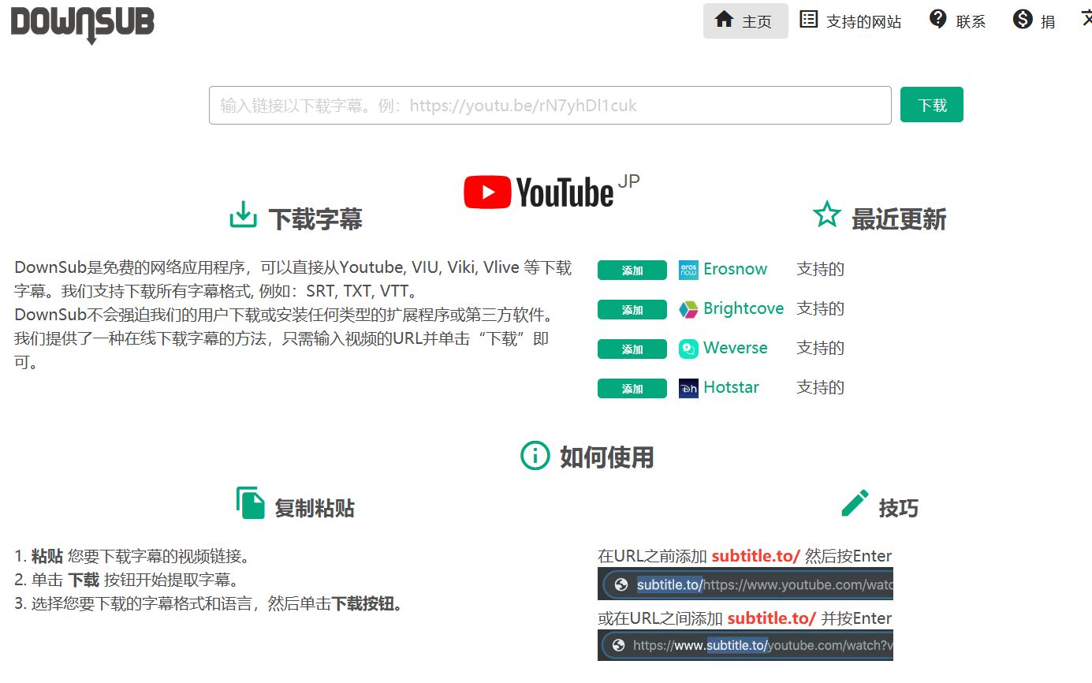Open 支持的网站 supported sites page

(x=850, y=21)
